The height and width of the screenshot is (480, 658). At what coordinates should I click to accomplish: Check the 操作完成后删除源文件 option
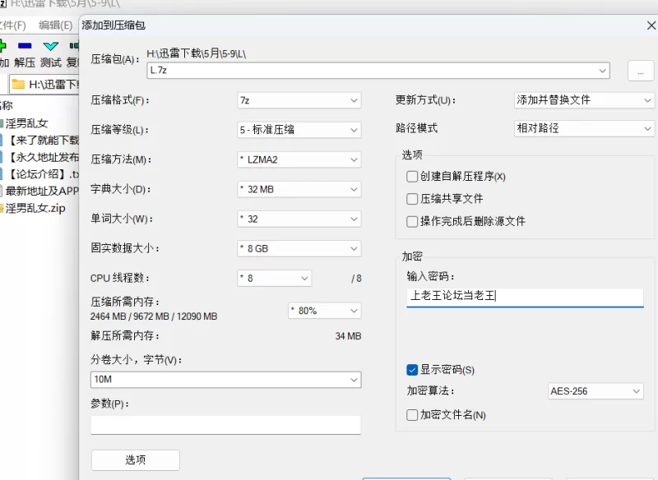(x=412, y=221)
